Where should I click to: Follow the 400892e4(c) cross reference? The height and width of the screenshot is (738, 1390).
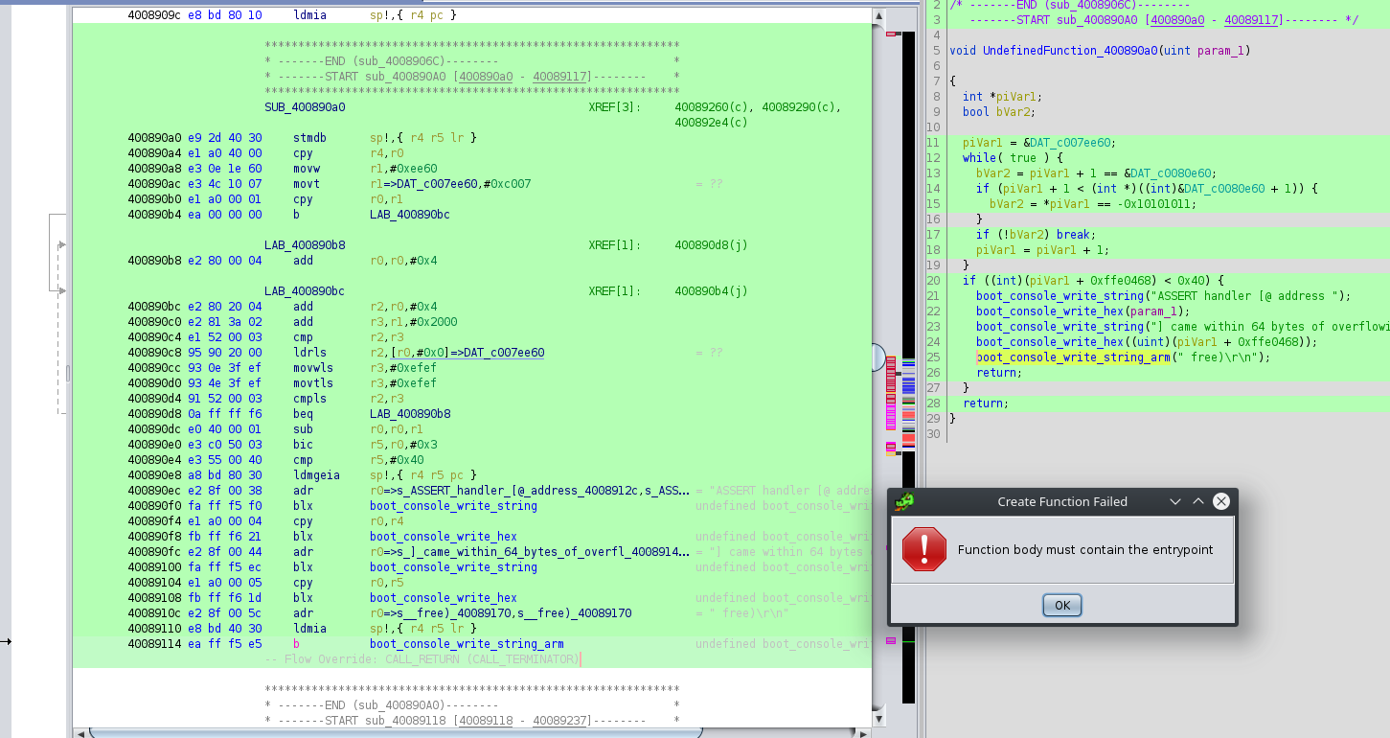[712, 123]
